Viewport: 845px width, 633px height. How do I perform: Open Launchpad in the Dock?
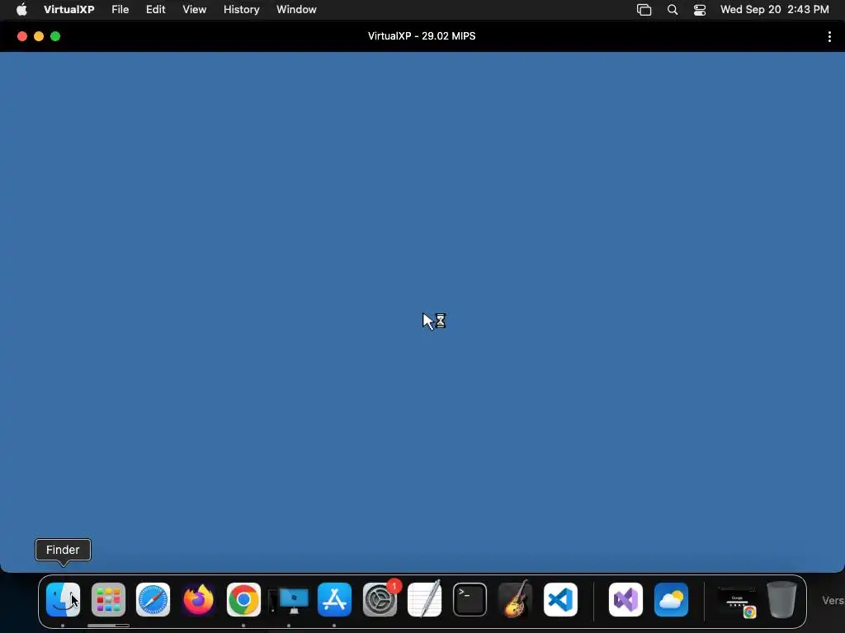click(x=108, y=600)
